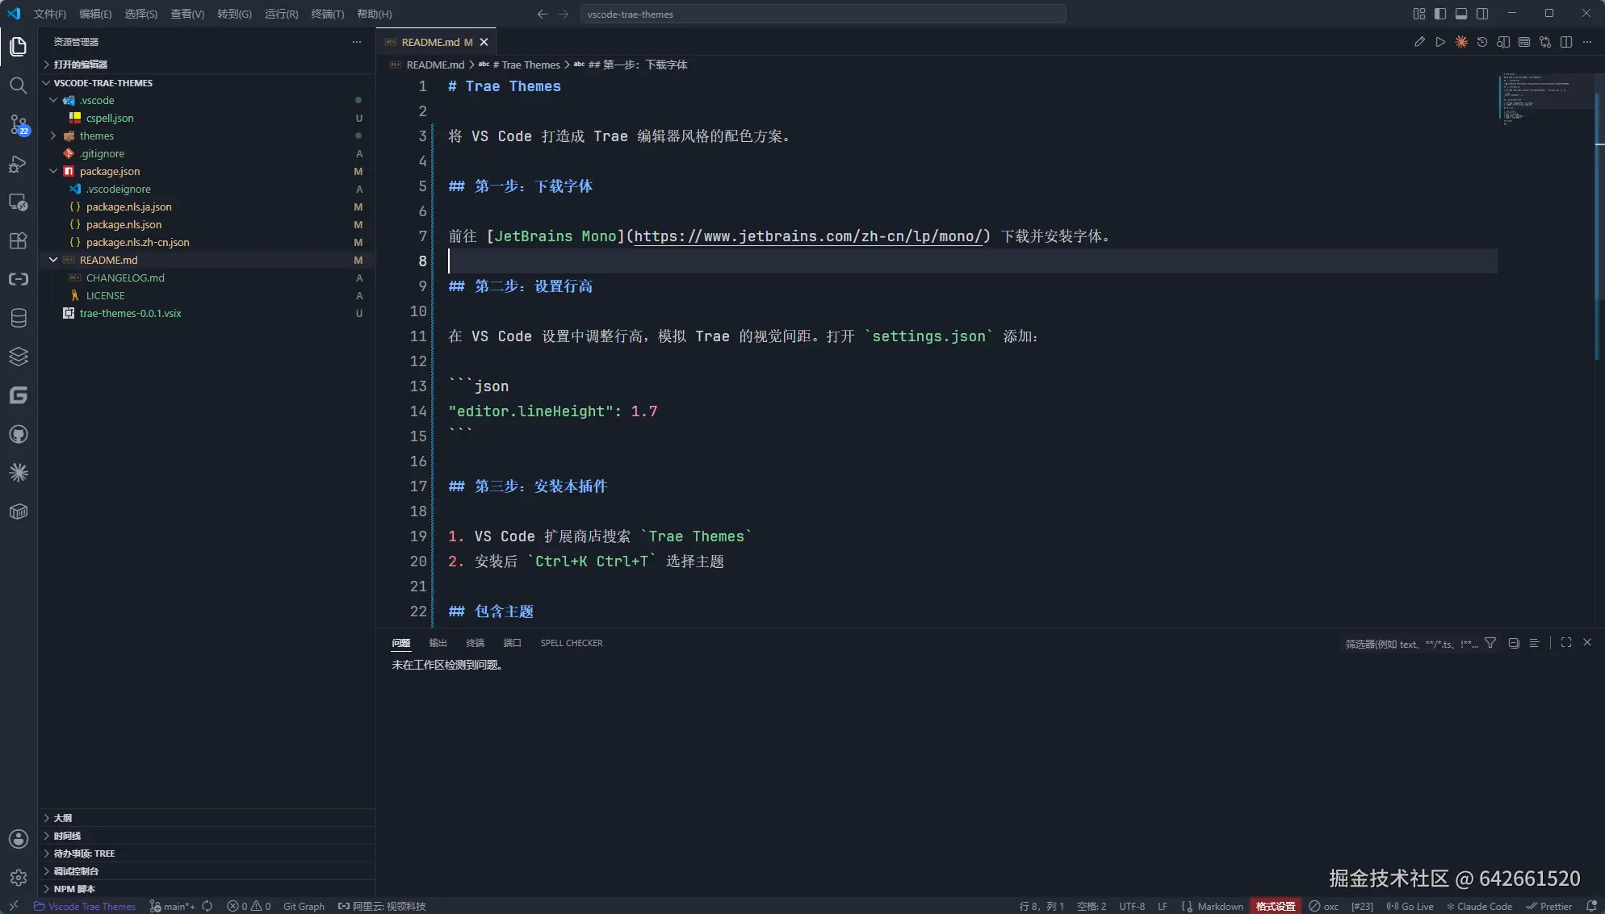
Task: Click the pencil edit icon in editor toolbar
Action: point(1419,42)
